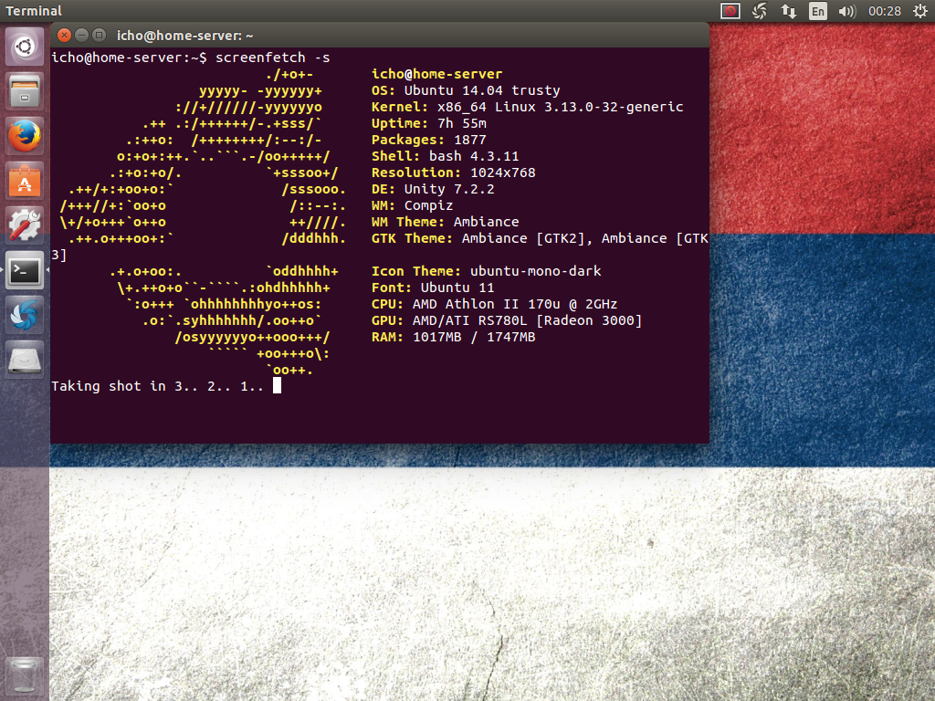Click the WM Theme line Ambiance

pos(445,222)
